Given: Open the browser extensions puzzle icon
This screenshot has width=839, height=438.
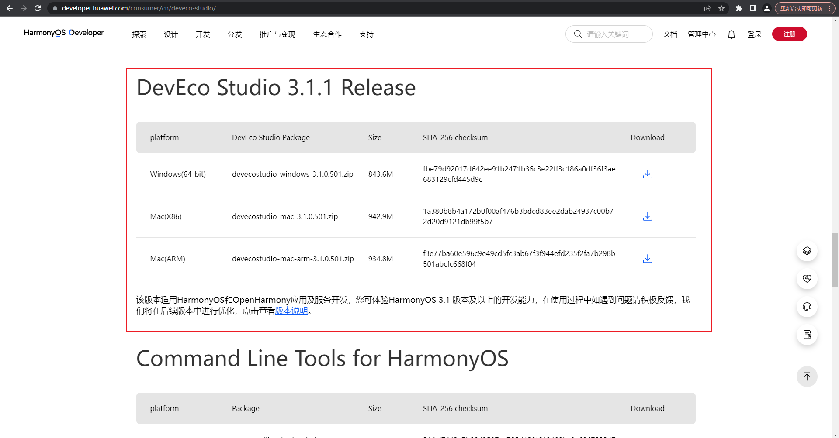Looking at the screenshot, I should click(739, 8).
